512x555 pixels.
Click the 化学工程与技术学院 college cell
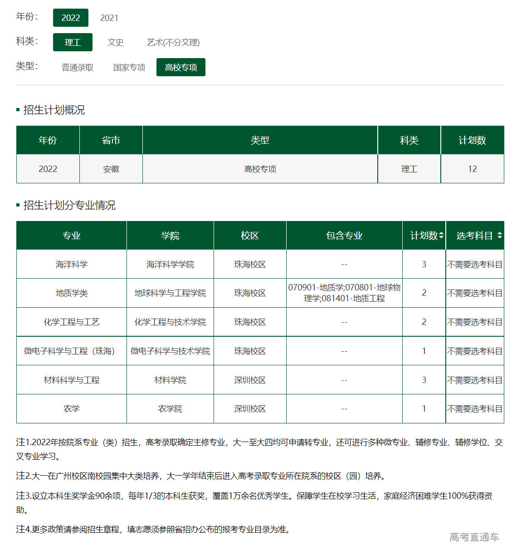tap(170, 322)
